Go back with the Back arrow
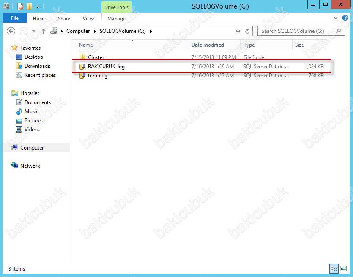This screenshot has height=277, width=353. (11, 31)
